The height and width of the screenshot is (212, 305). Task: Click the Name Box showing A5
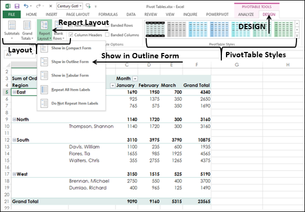20,54
